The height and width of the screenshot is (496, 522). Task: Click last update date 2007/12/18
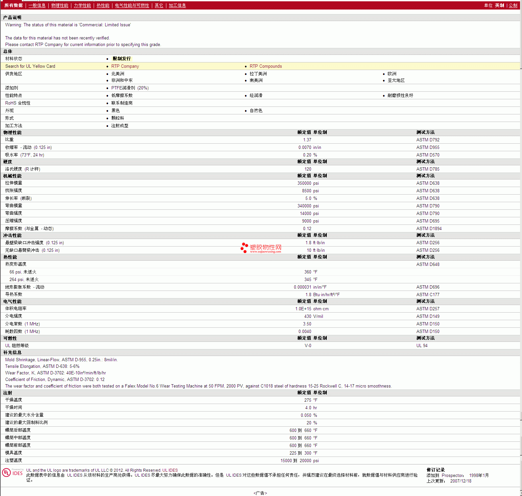tap(461, 481)
